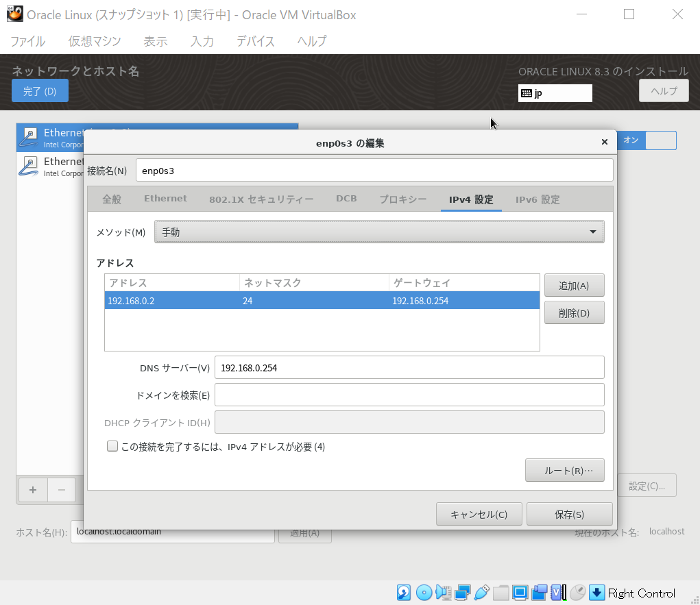Open the ファイル menu
The image size is (700, 605).
coord(27,42)
